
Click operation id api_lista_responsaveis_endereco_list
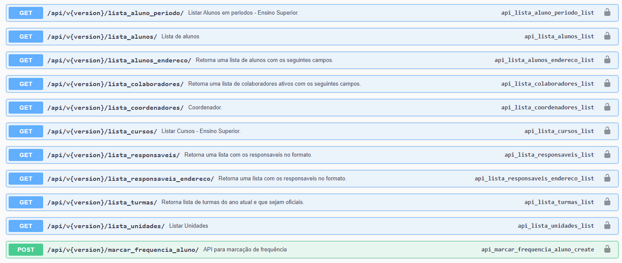pyautogui.click(x=534, y=179)
